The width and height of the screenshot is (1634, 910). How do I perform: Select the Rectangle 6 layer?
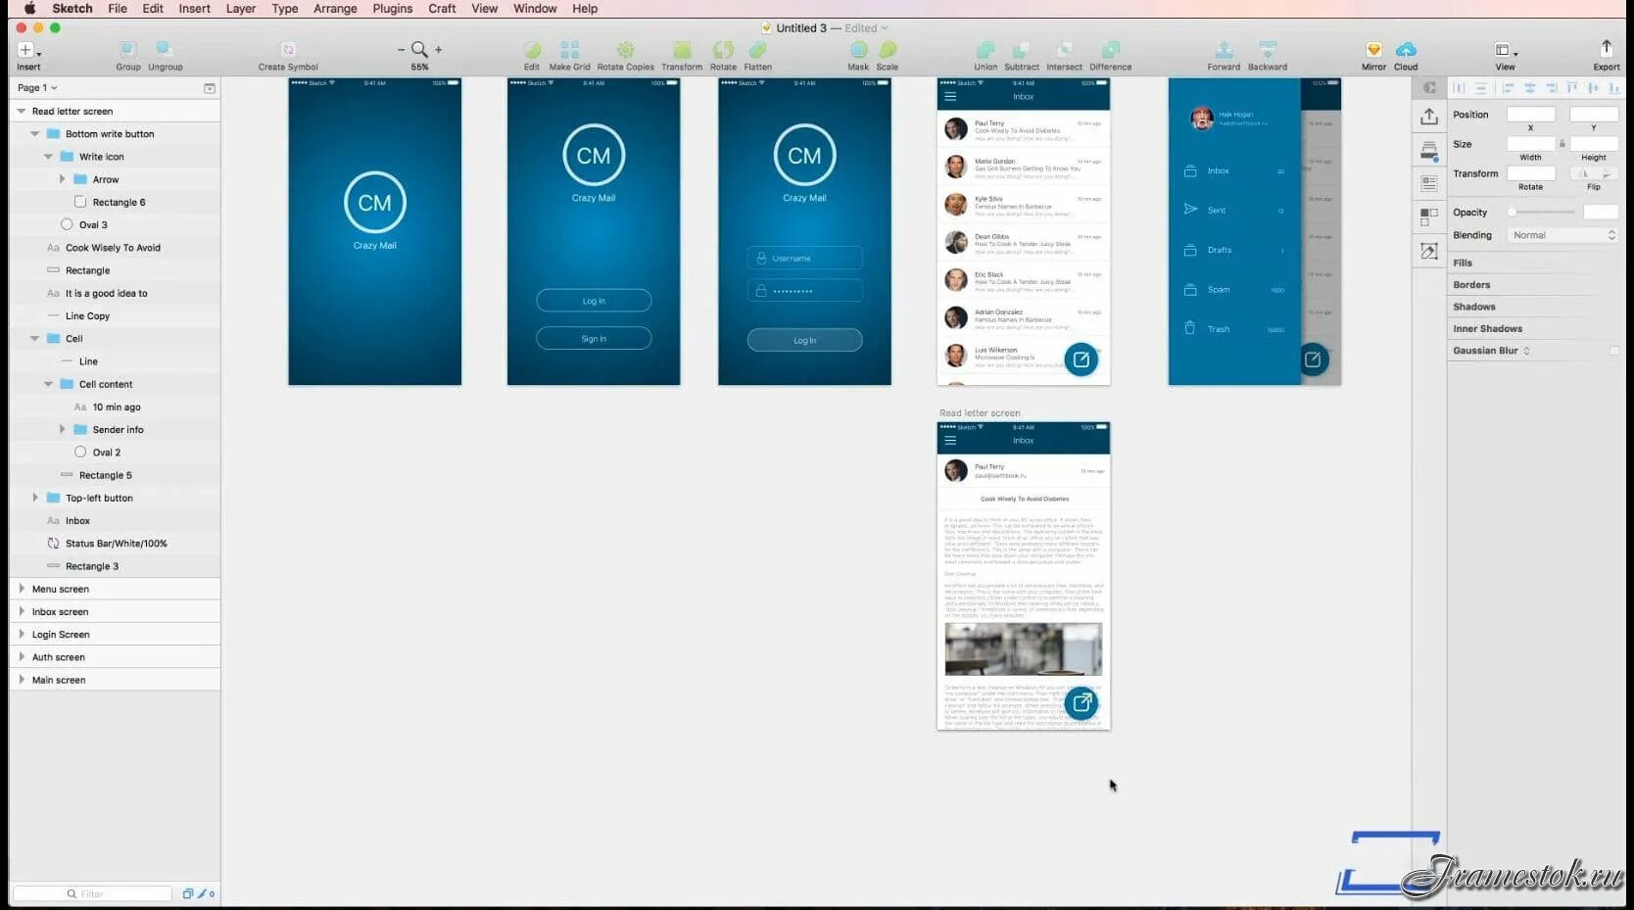click(119, 203)
